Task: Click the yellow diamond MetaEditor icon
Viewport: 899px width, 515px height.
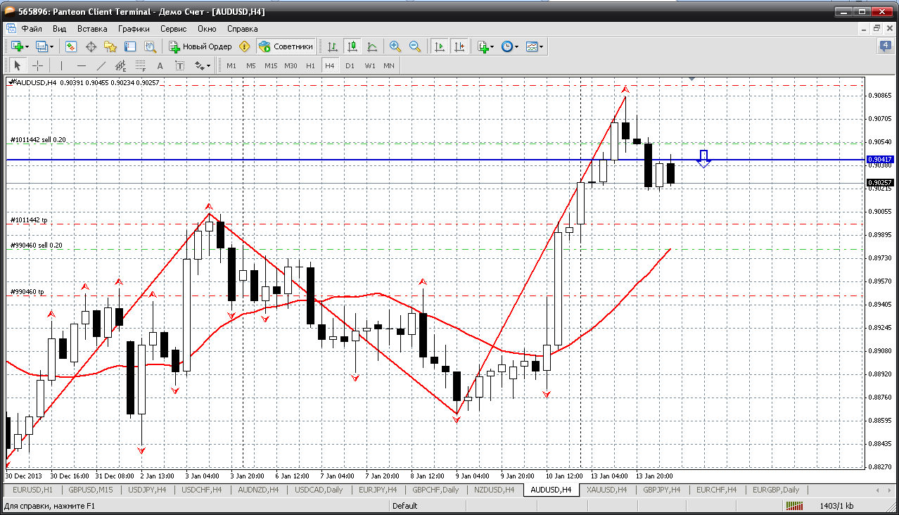Action: pos(245,46)
